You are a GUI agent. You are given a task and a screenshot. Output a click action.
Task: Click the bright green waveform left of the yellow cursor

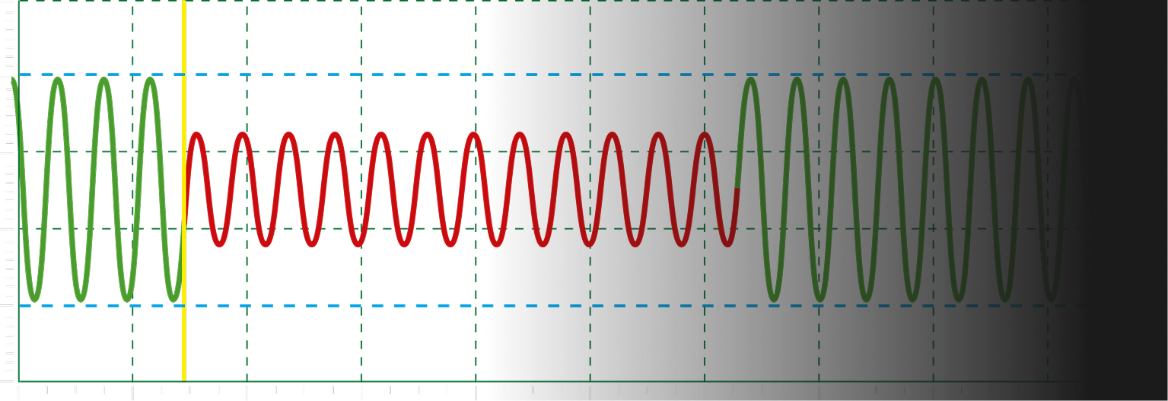[104, 80]
